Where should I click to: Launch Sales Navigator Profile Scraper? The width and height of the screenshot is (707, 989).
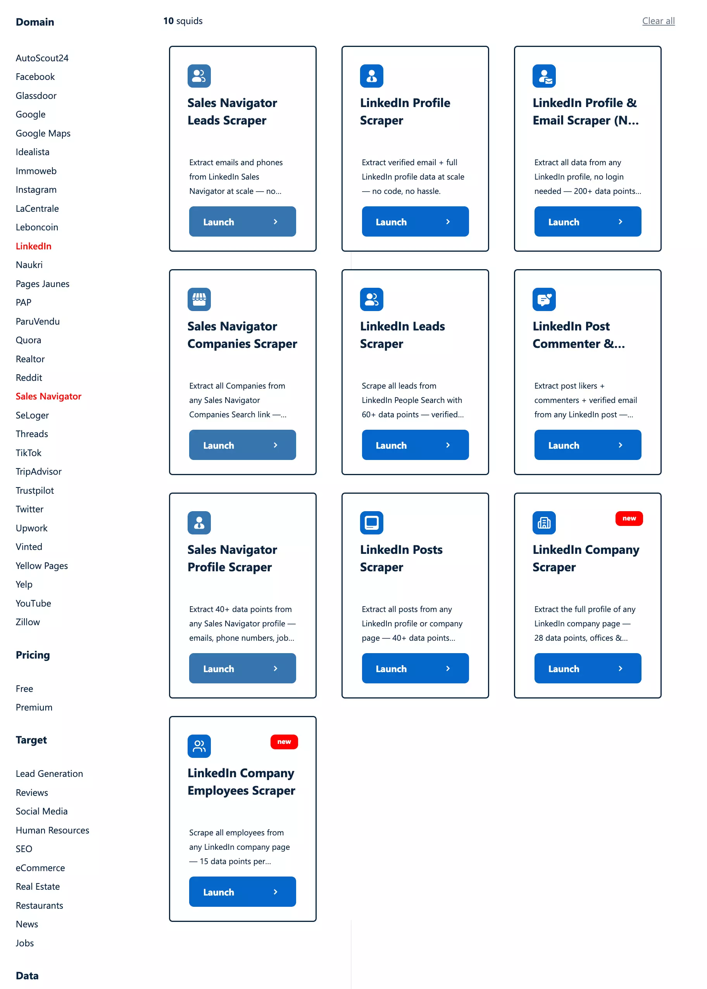click(x=243, y=669)
